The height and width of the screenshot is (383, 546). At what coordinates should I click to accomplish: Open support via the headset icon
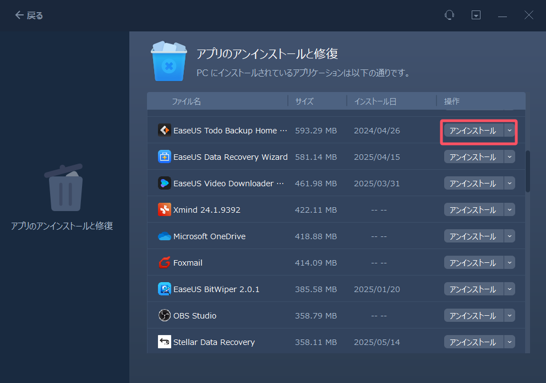coord(450,15)
